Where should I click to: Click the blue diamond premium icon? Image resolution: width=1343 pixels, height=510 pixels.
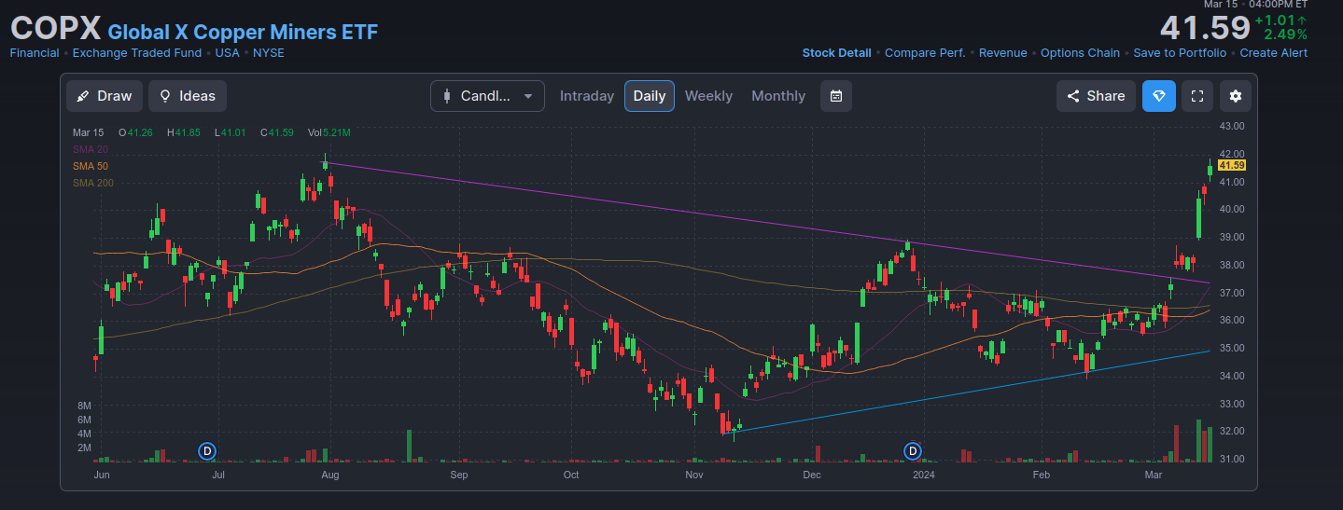1159,96
